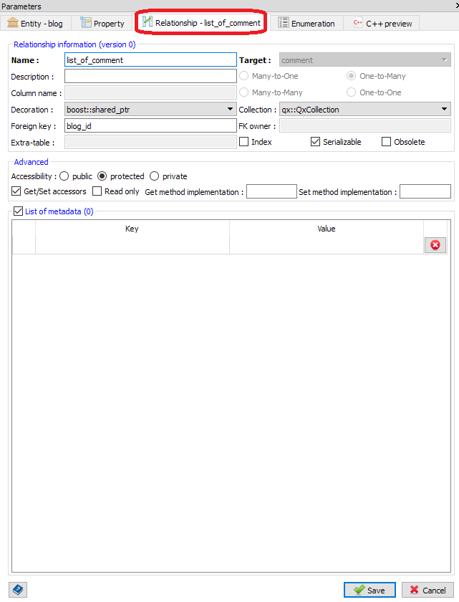Set accessibility to public
This screenshot has height=602, width=459.
coord(65,176)
